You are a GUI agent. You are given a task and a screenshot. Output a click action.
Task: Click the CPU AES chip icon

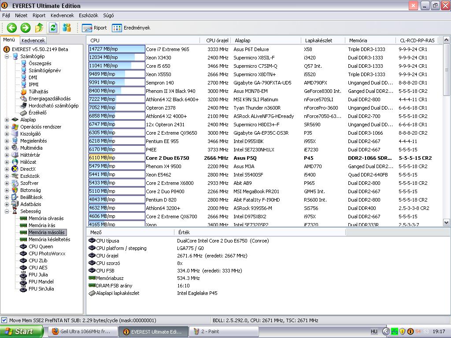coord(23,268)
